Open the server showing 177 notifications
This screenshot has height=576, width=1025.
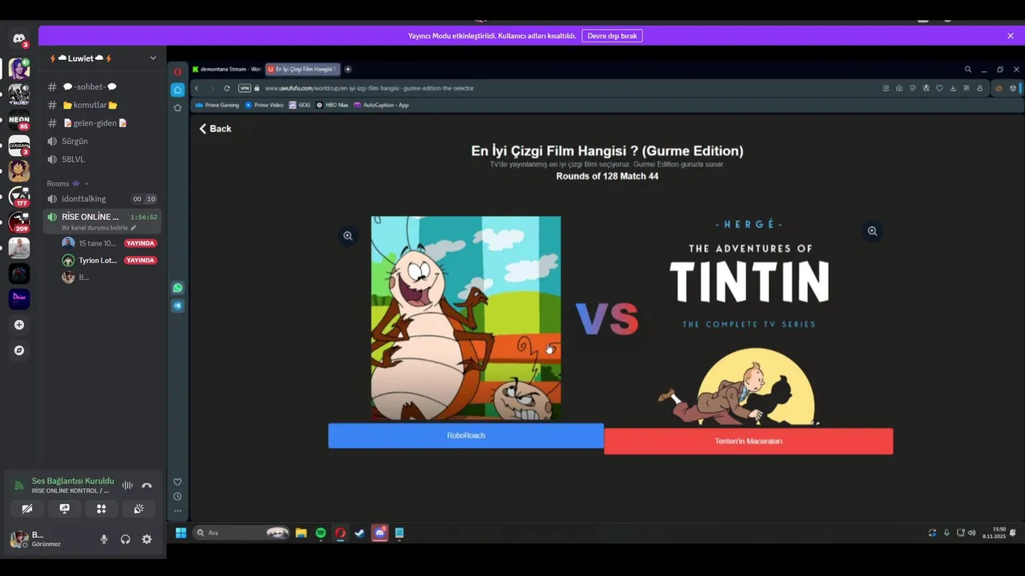[19, 196]
